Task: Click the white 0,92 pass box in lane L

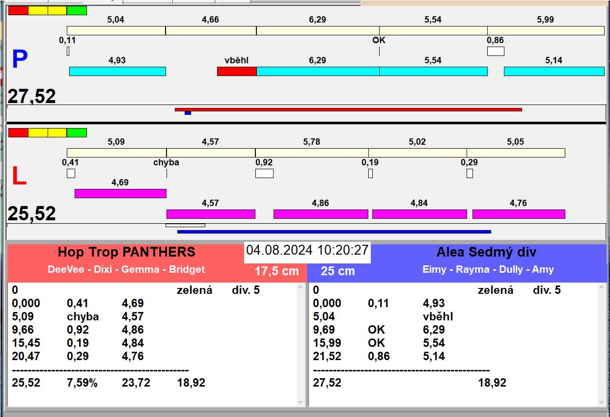Action: click(264, 173)
